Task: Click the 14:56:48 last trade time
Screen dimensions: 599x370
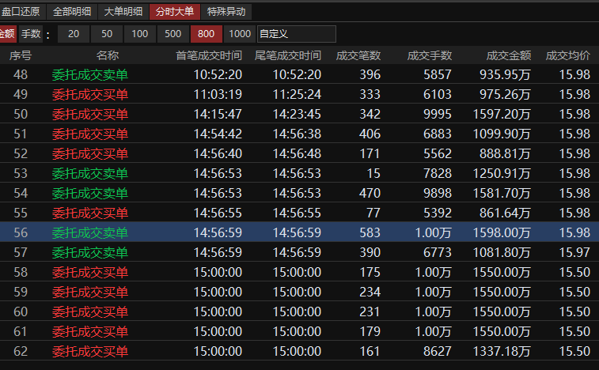Action: click(297, 154)
